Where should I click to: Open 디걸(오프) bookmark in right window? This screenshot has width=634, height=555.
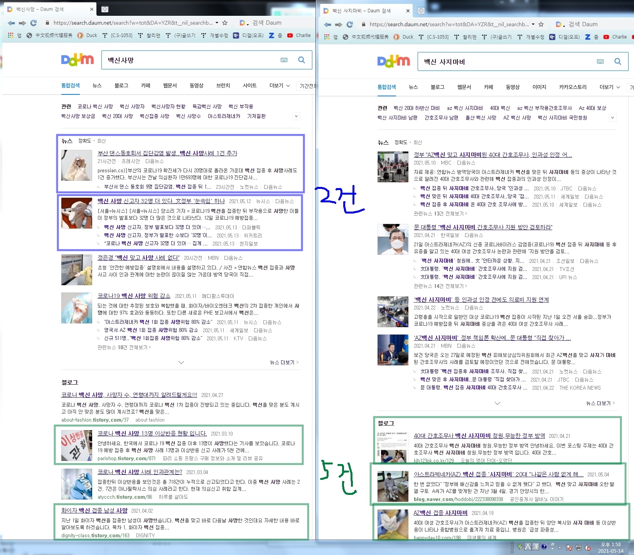(565, 37)
